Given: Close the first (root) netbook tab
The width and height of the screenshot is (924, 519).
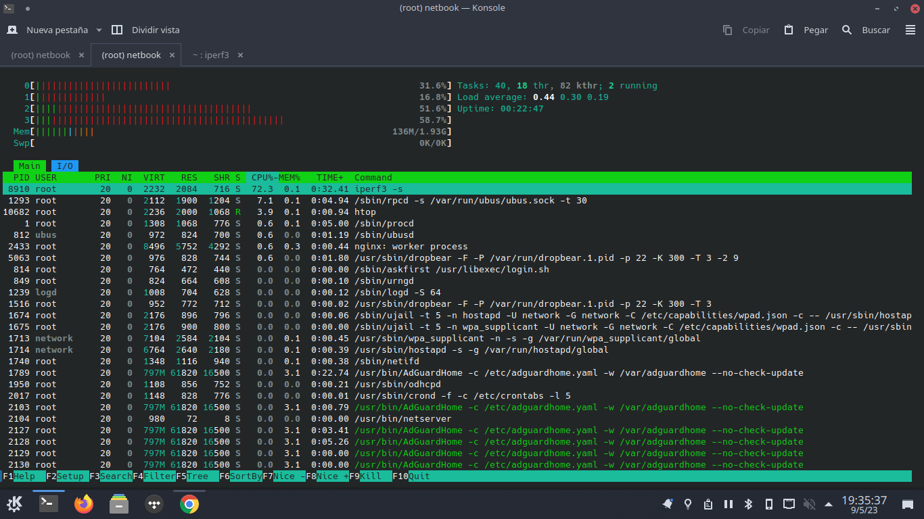Looking at the screenshot, I should [81, 55].
